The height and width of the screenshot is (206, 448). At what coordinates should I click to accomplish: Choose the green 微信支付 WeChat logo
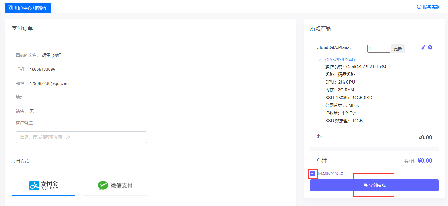tap(103, 185)
